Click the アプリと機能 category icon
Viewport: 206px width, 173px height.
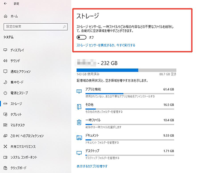[x=79, y=91]
